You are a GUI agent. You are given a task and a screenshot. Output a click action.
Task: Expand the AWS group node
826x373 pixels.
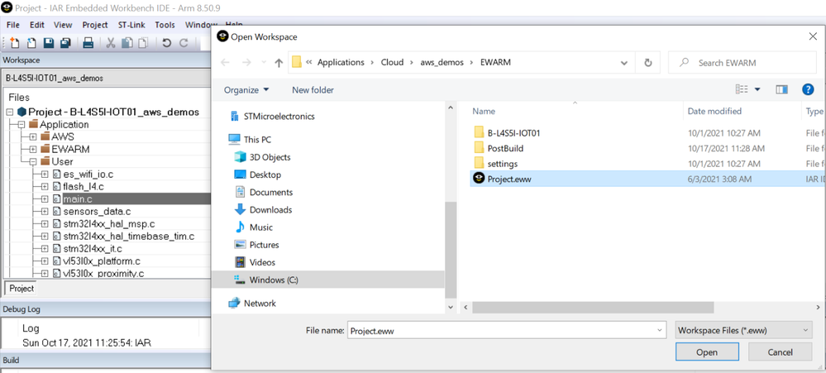point(33,137)
